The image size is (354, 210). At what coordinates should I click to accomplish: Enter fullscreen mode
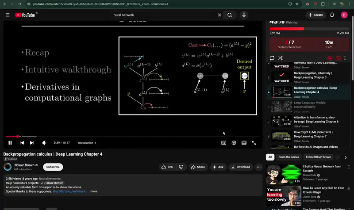tap(254, 143)
